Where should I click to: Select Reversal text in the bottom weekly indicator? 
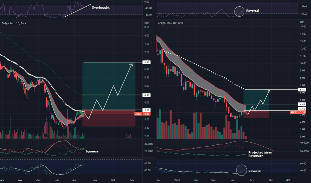tap(255, 171)
